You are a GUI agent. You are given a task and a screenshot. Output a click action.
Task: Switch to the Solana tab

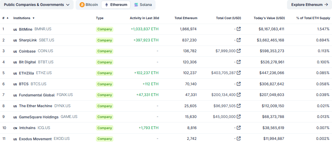click(x=143, y=5)
